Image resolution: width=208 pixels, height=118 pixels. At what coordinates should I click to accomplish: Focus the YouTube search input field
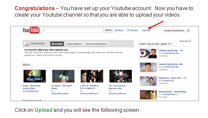[73, 30]
